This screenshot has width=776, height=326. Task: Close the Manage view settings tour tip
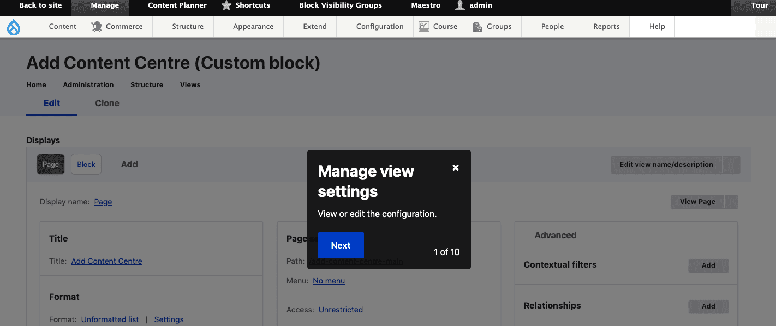pyautogui.click(x=456, y=168)
